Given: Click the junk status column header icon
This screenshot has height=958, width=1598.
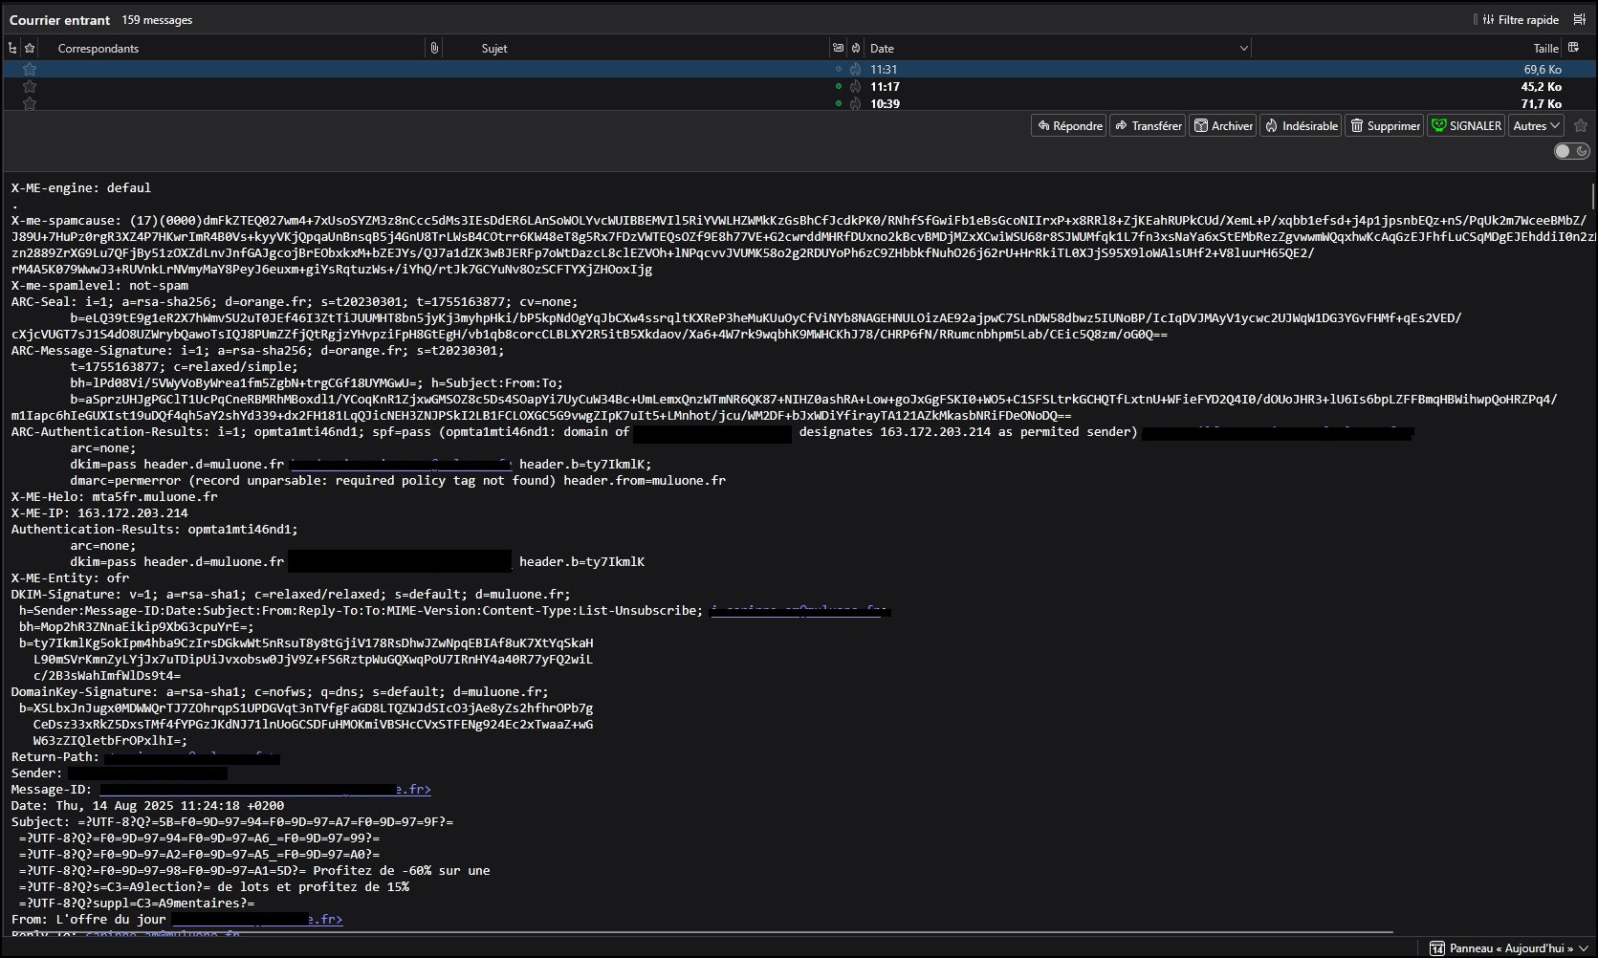Looking at the screenshot, I should [856, 48].
